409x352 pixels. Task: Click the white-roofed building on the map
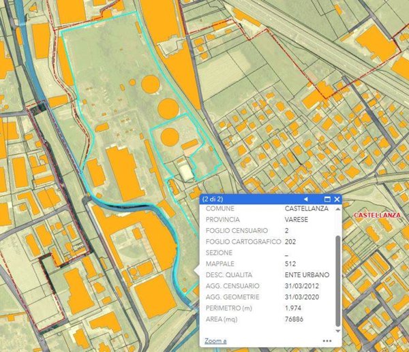[x=186, y=172]
